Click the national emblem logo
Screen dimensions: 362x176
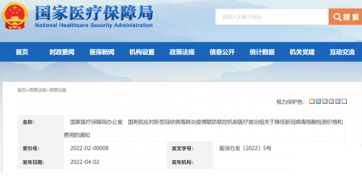[x=15, y=16]
